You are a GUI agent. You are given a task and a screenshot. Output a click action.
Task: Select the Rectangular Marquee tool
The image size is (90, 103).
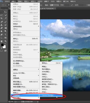tap(2, 12)
